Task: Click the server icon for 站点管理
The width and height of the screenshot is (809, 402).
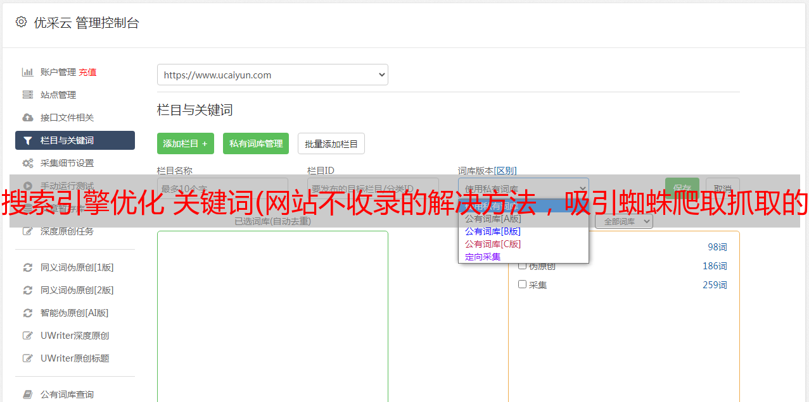Action: pos(27,95)
